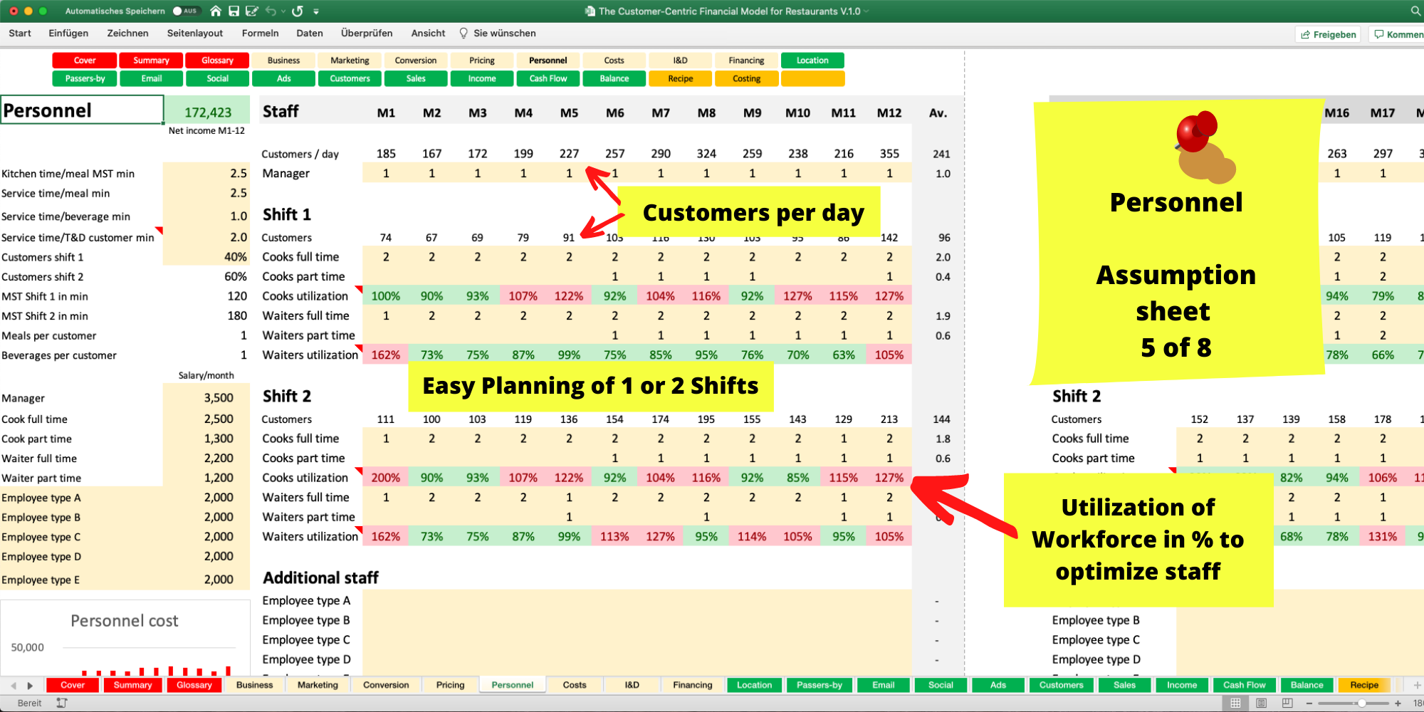Click the Freigeben share button
1424x712 pixels.
click(x=1328, y=34)
